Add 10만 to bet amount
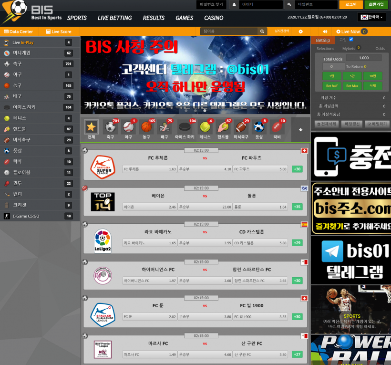The height and width of the screenshot is (365, 391). click(372, 76)
